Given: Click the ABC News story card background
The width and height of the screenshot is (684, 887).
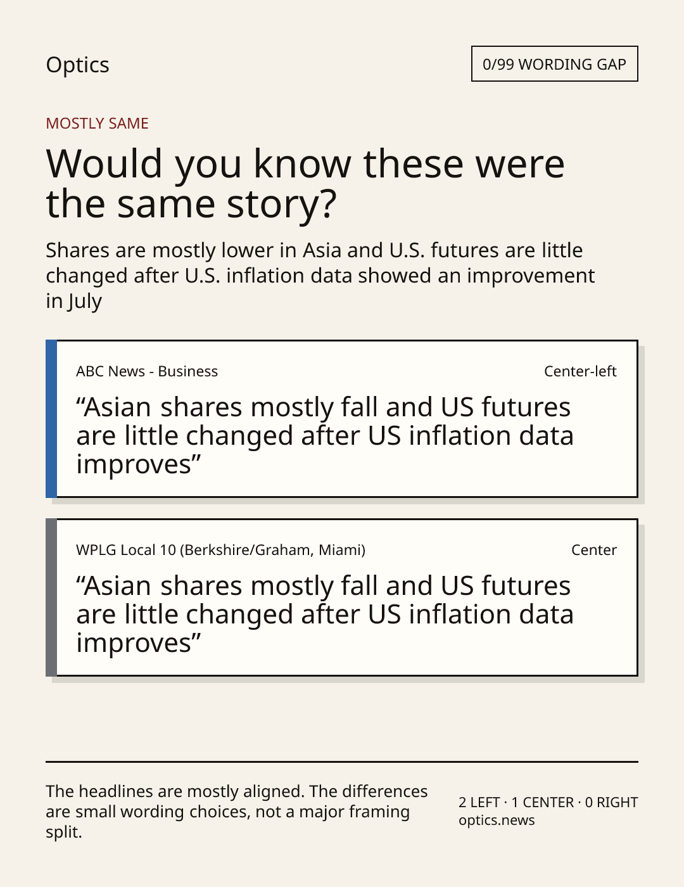Looking at the screenshot, I should tap(342, 419).
